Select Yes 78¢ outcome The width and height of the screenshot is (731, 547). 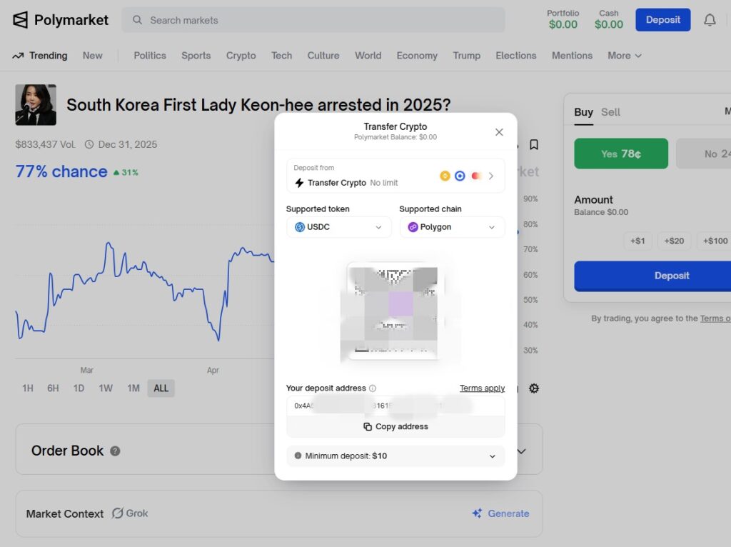point(621,154)
